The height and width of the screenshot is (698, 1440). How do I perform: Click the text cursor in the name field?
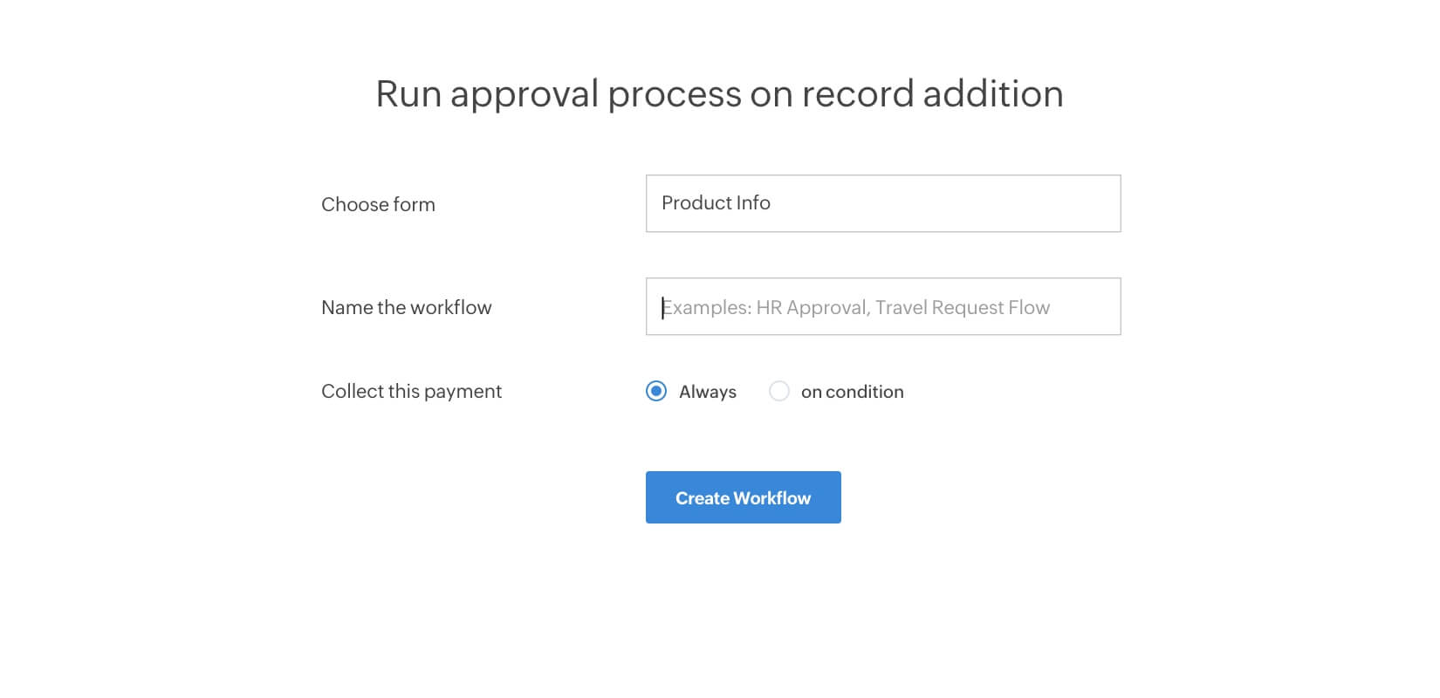(x=663, y=307)
